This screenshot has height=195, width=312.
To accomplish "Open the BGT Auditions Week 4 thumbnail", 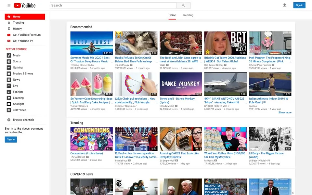I will click(226, 43).
